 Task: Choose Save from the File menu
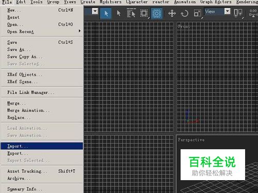(x=42, y=42)
